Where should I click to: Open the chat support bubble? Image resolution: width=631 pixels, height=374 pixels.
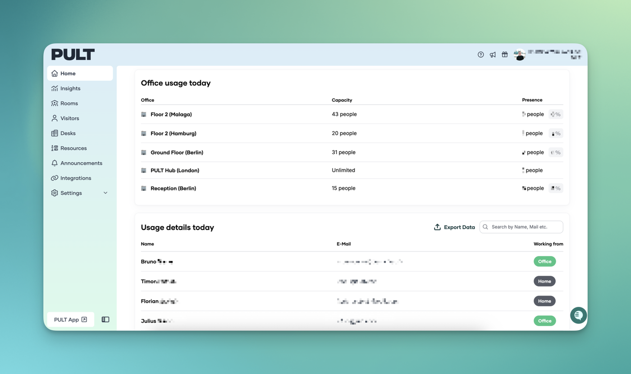(x=578, y=315)
